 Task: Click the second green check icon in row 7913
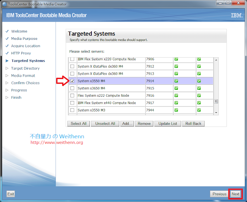tap(199, 74)
